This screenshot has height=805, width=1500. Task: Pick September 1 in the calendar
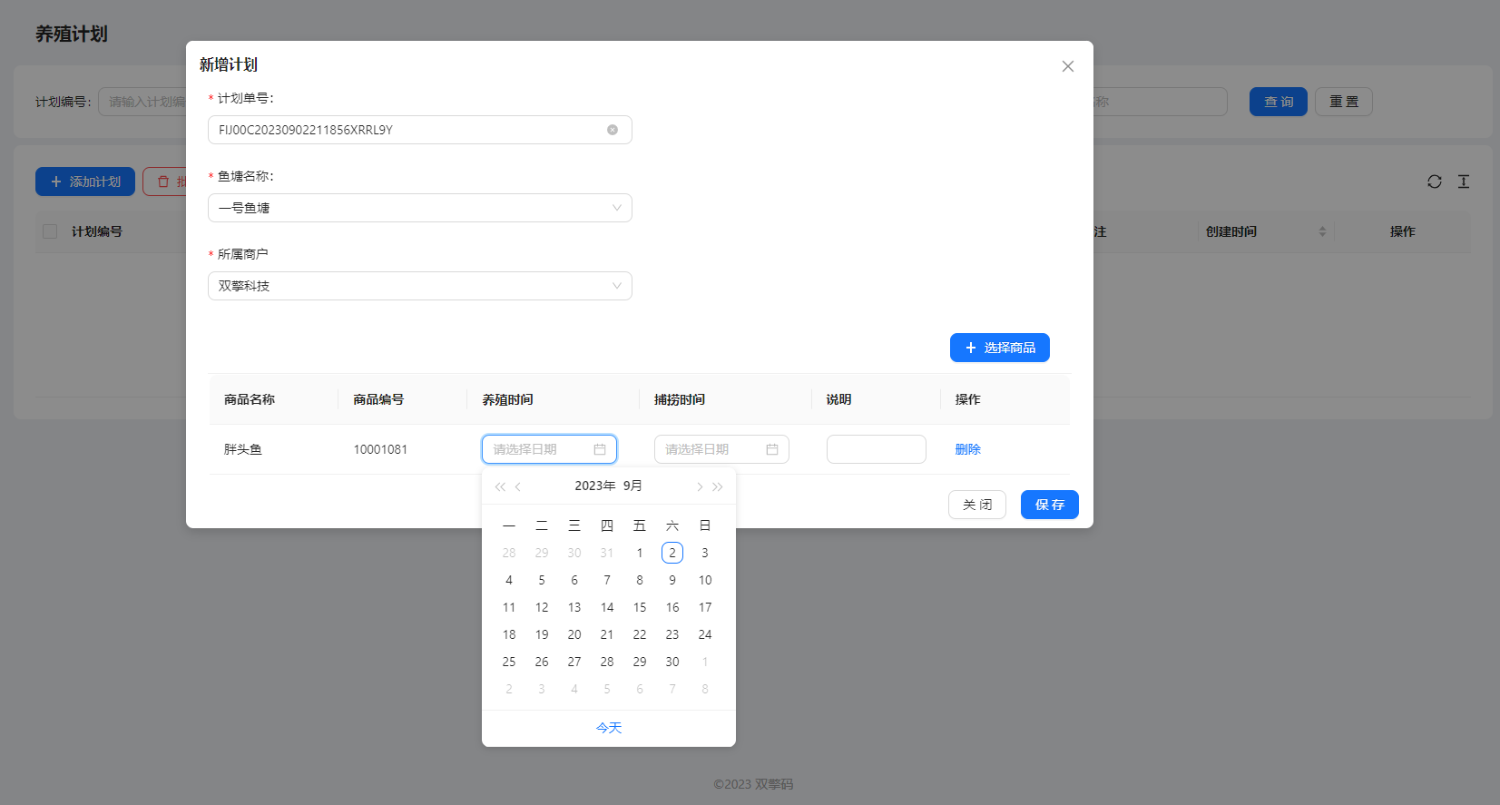640,553
